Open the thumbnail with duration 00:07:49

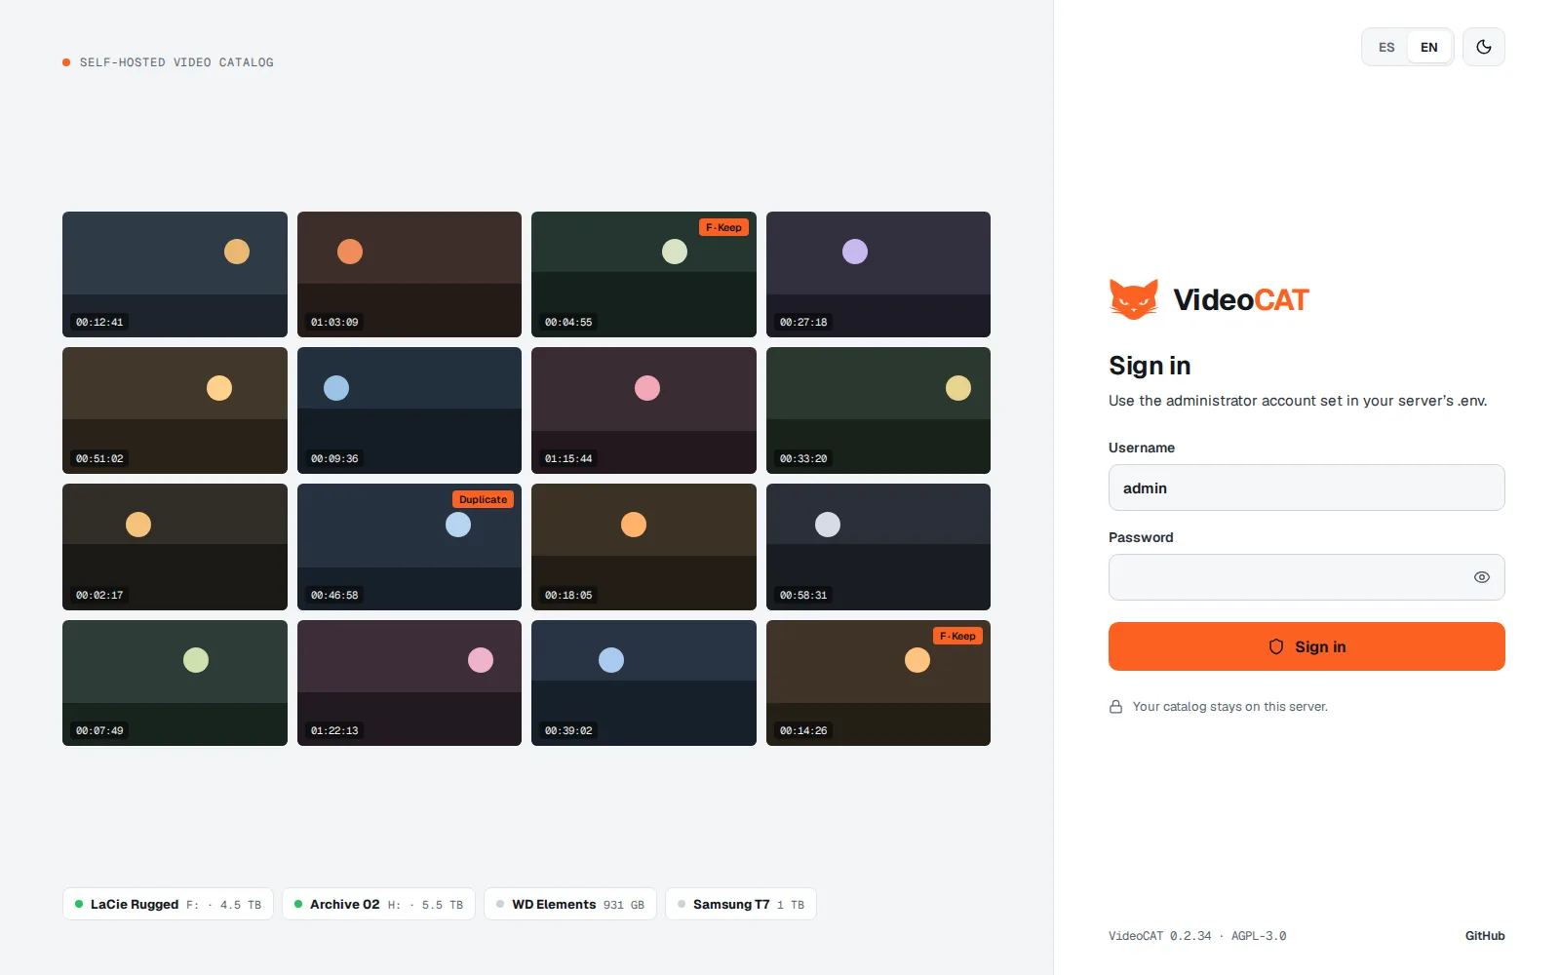click(x=175, y=682)
